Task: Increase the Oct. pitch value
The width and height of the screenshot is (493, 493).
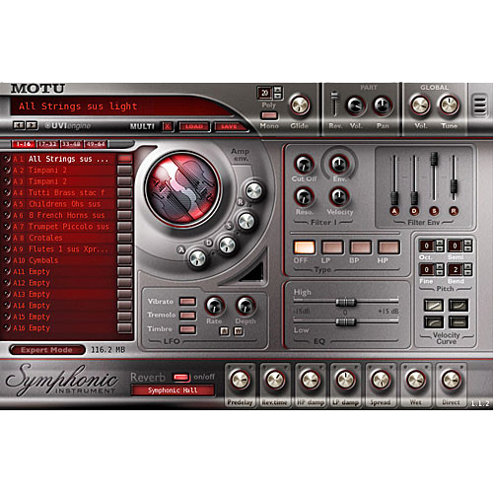Action: (x=440, y=243)
